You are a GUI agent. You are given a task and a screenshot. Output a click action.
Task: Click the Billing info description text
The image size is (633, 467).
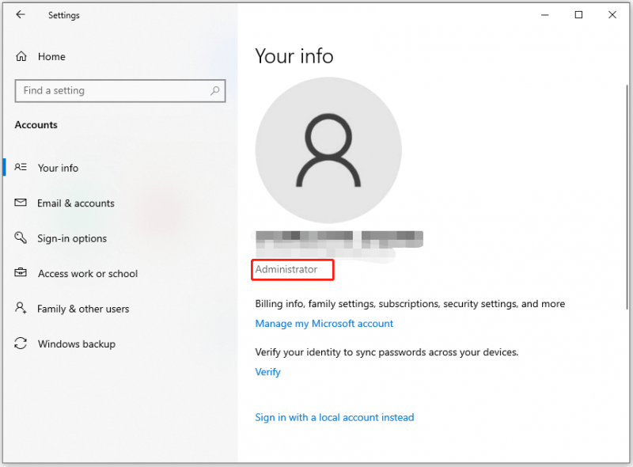point(410,304)
